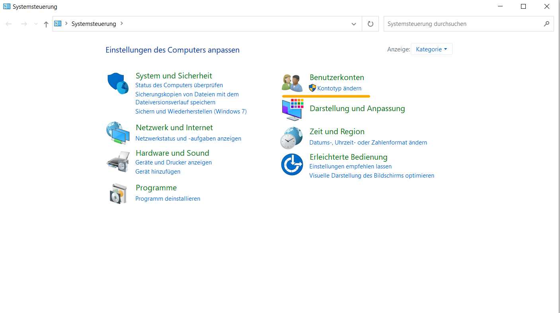560x313 pixels.
Task: Open the Kategorie view dropdown
Action: click(431, 49)
